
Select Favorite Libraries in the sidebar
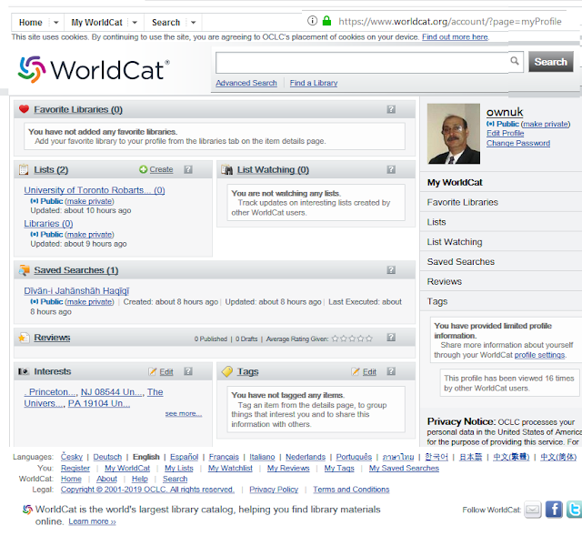pyautogui.click(x=463, y=202)
